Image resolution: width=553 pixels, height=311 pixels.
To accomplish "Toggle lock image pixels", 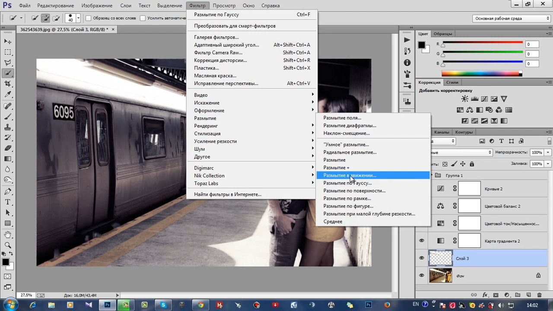I will (x=454, y=164).
